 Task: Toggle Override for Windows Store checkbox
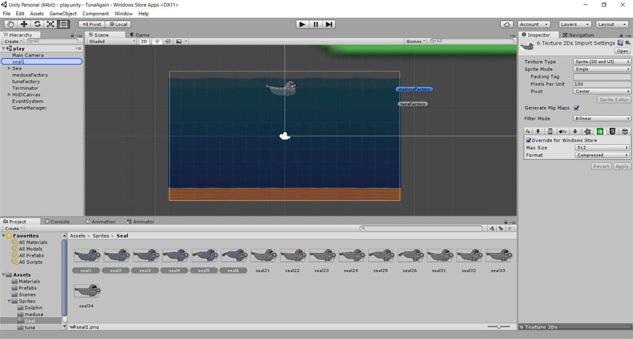(528, 140)
